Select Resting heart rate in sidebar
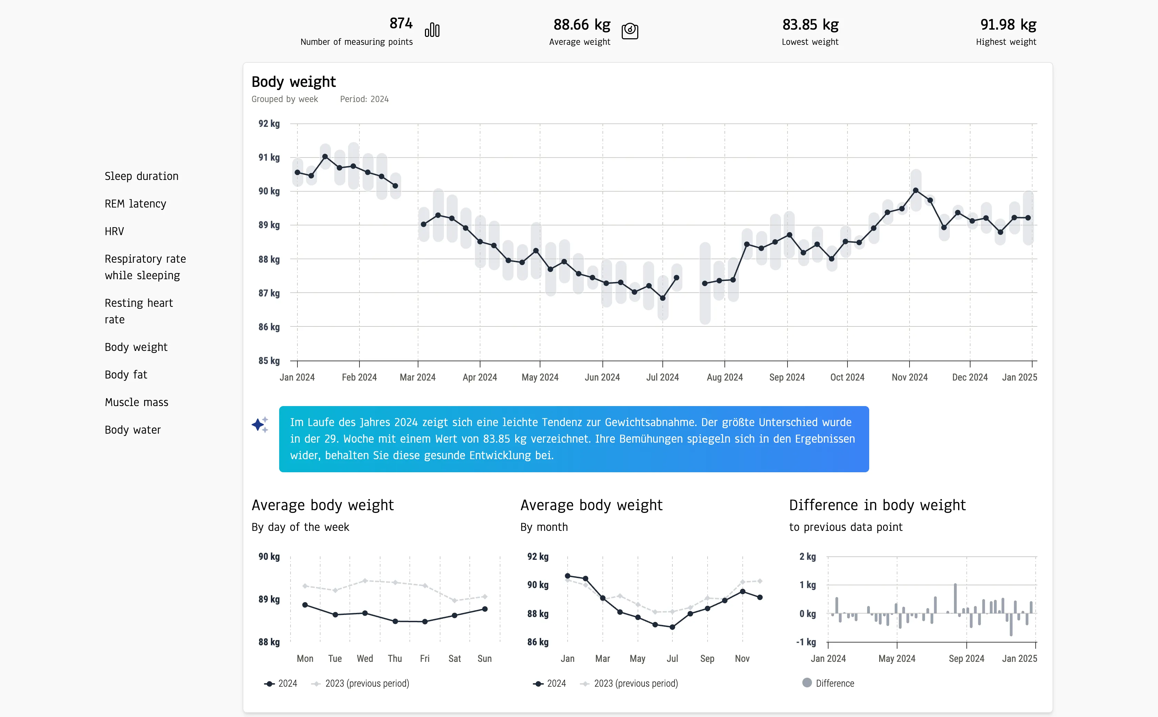The height and width of the screenshot is (717, 1158). (x=139, y=311)
